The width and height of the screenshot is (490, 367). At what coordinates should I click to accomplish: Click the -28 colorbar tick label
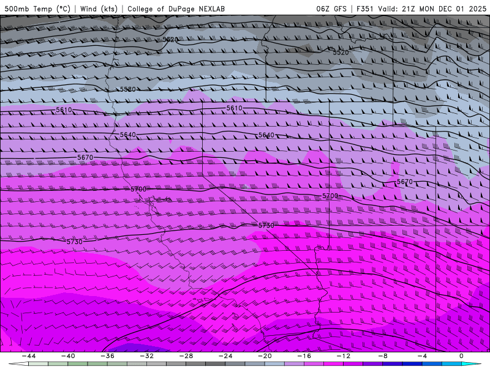coord(186,356)
